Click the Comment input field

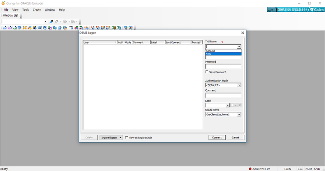click(x=223, y=95)
